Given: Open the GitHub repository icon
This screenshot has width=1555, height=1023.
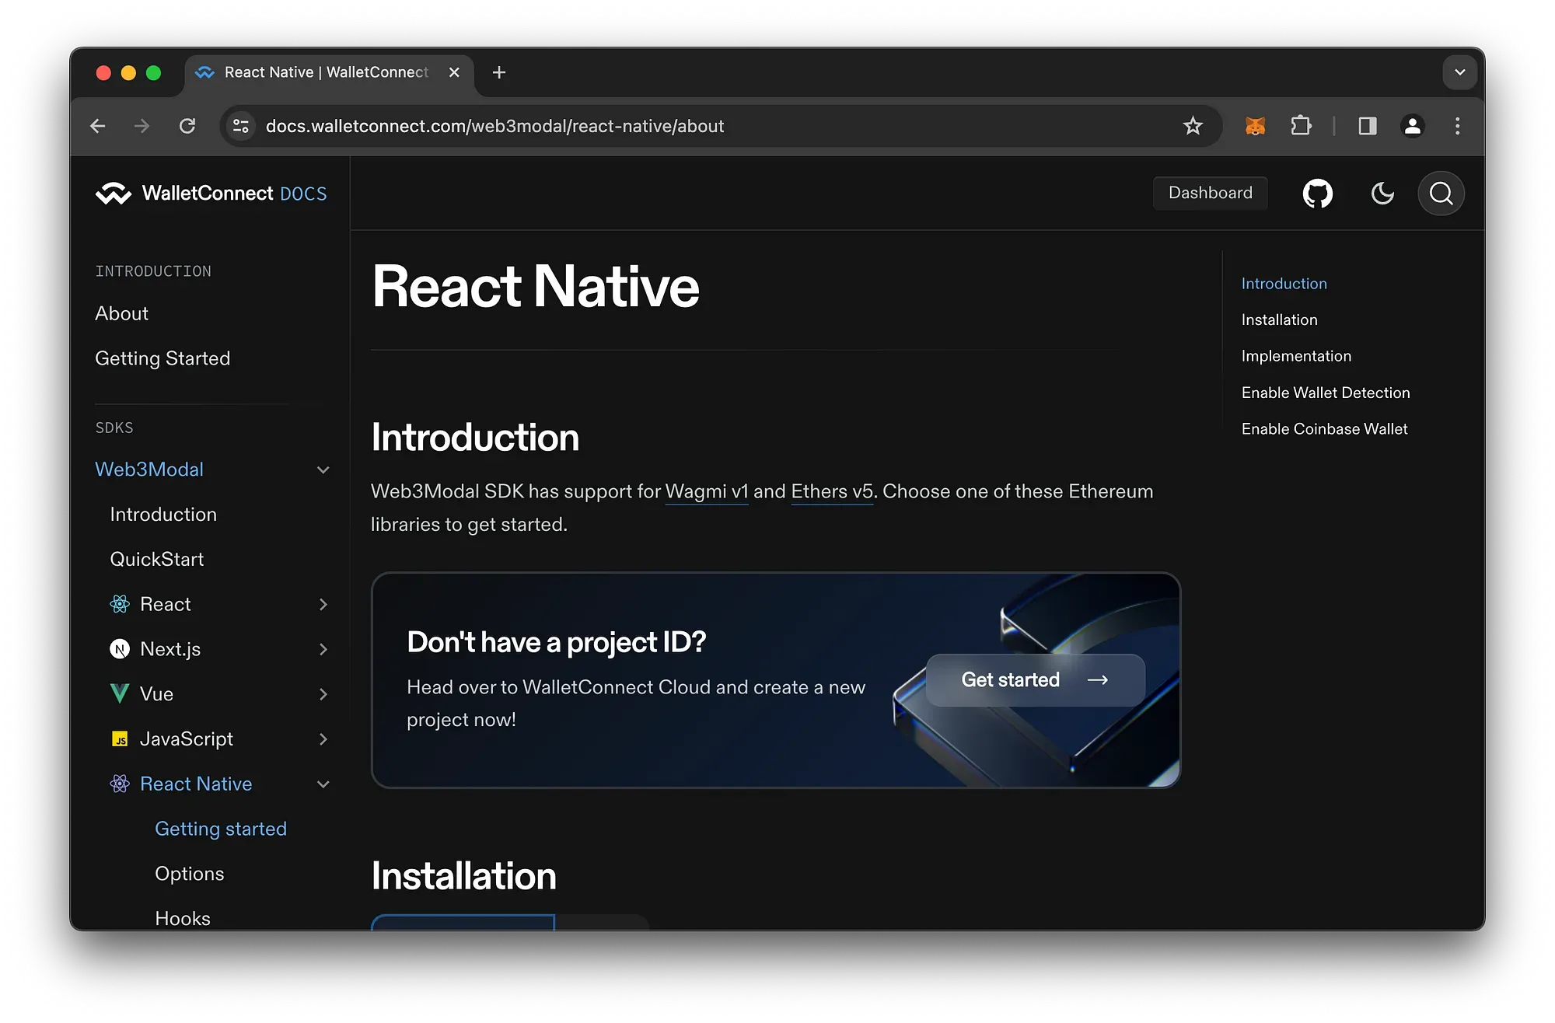Looking at the screenshot, I should (1317, 194).
